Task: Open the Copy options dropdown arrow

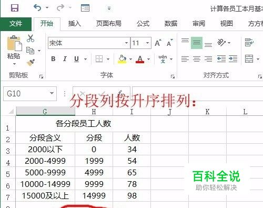Action: pos(39,51)
